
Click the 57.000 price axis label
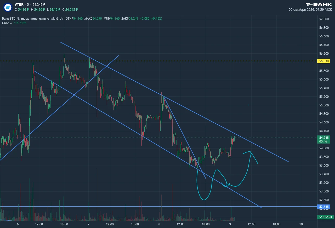point(324,19)
